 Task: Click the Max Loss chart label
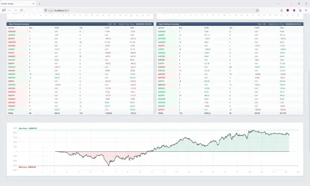tap(27, 167)
